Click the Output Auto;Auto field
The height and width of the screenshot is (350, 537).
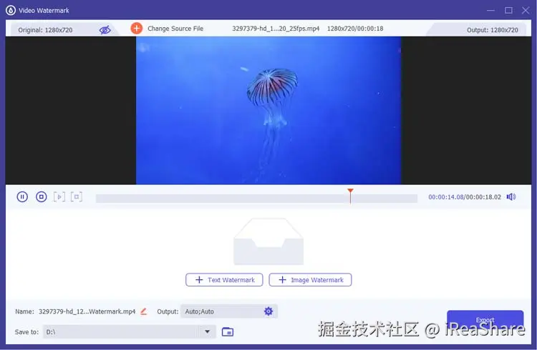coord(229,311)
